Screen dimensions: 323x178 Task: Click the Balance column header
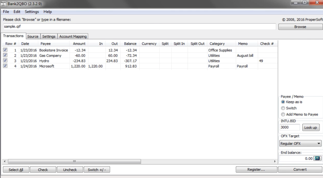[130, 43]
